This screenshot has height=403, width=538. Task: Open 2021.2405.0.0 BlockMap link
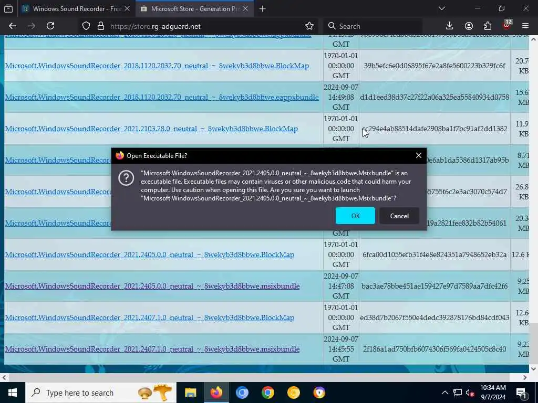click(x=150, y=254)
